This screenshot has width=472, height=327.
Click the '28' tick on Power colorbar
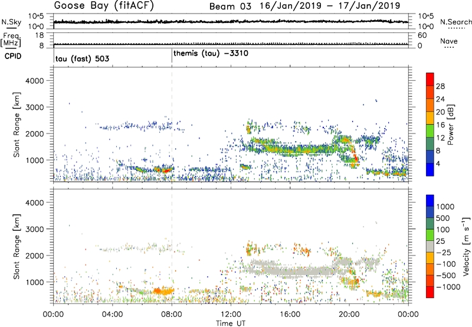click(x=440, y=86)
